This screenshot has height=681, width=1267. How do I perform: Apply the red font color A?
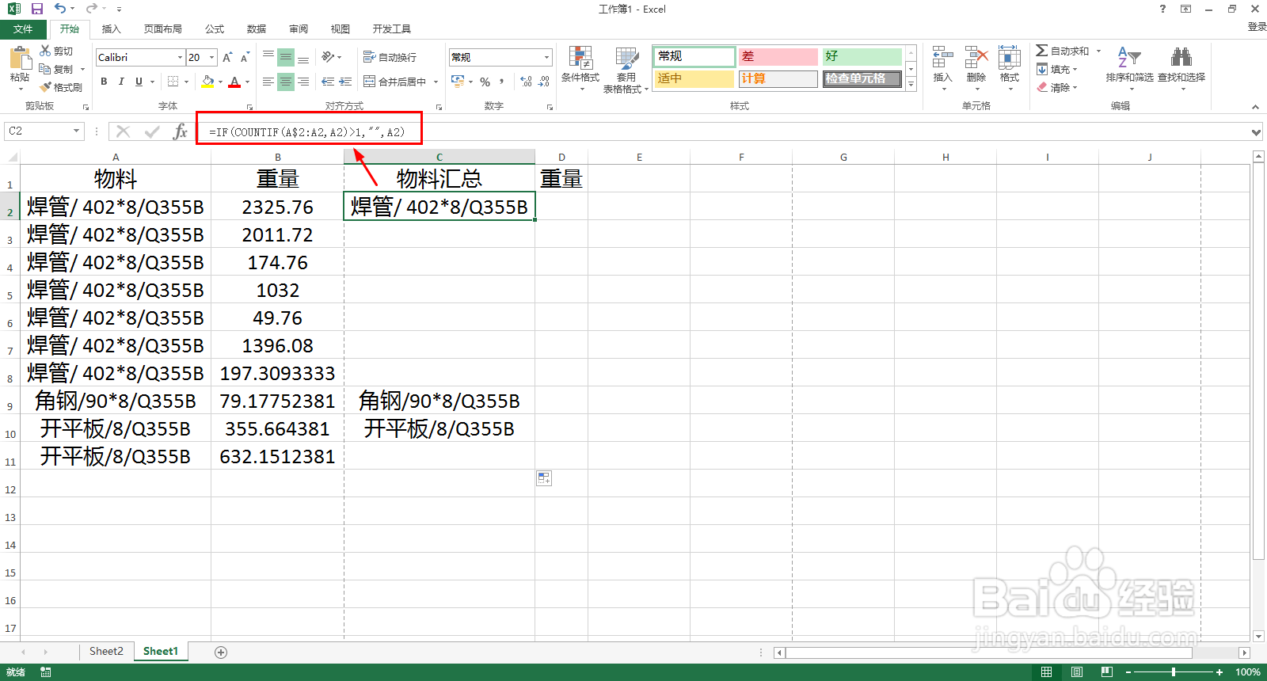point(234,82)
